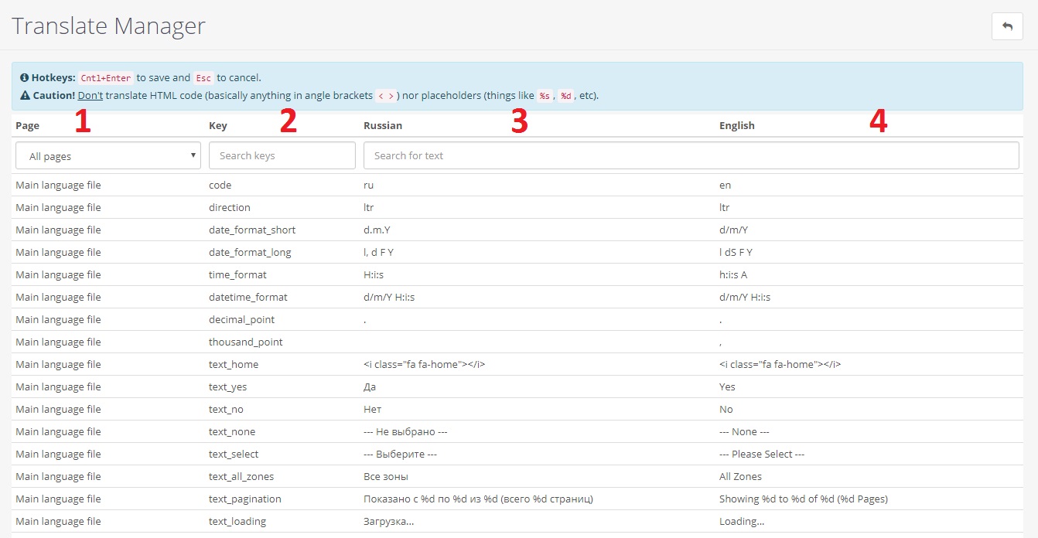The height and width of the screenshot is (538, 1038).
Task: Click into the "Search for text" field
Action: coord(691,156)
